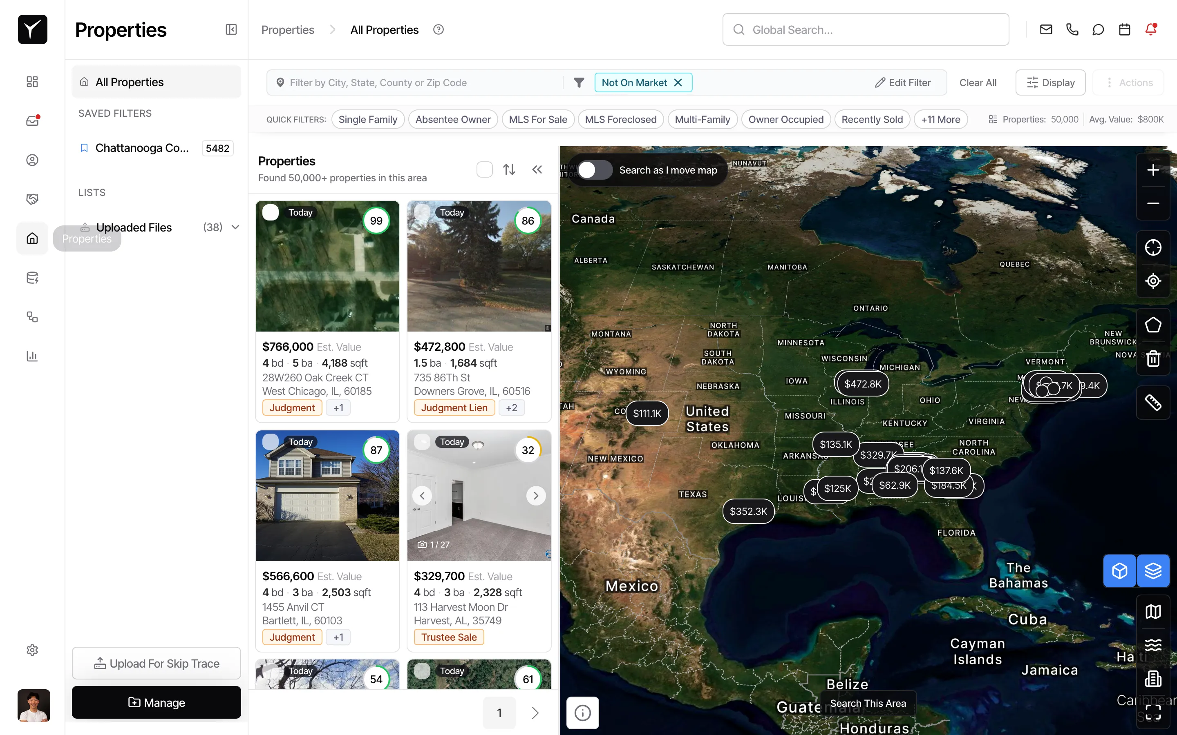Open the +11 More quick filters
Screen dimensions: 1177x735
coord(940,120)
